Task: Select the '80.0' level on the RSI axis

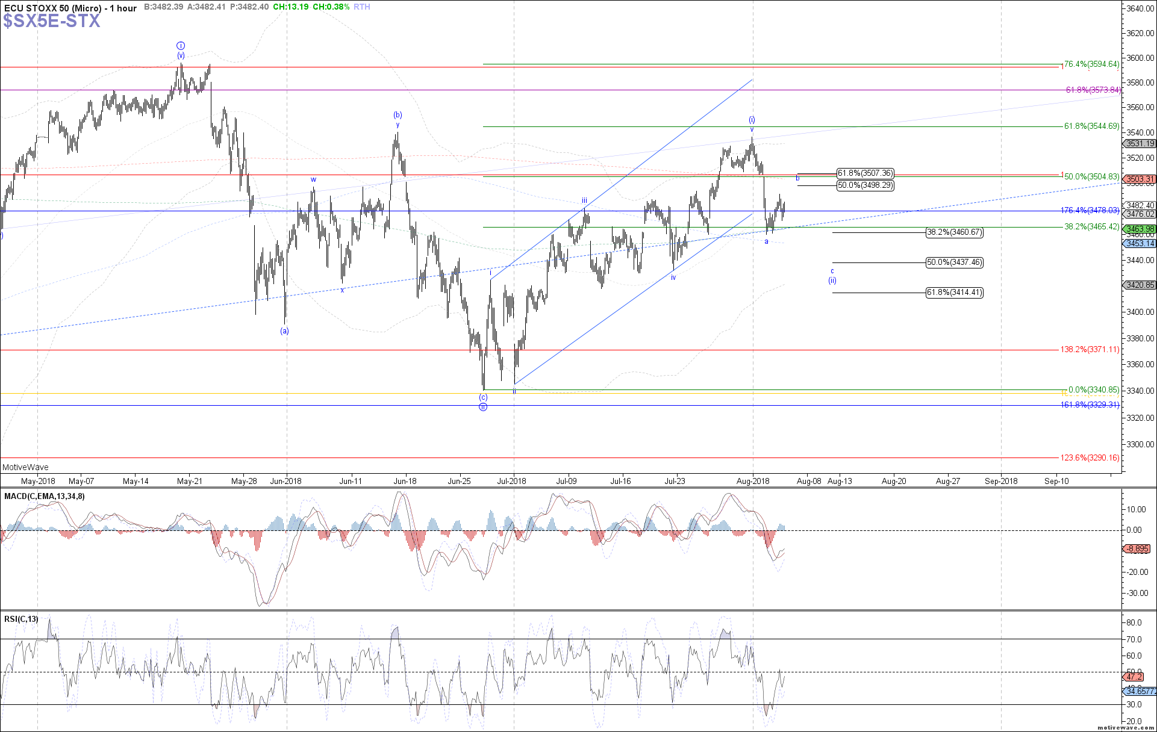Action: tap(1134, 622)
